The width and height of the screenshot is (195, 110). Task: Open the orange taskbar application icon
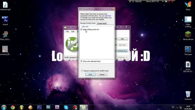click(30, 107)
